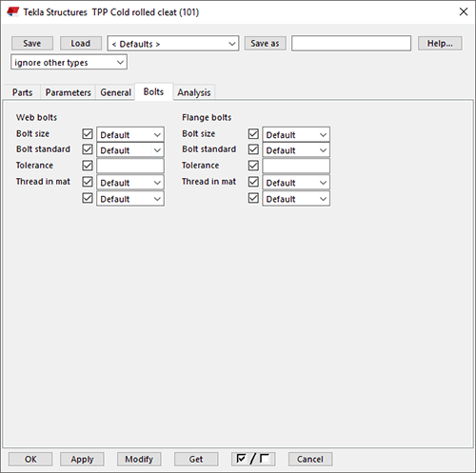Toggle the last Web bolts checkbox below Thread in mat

click(x=88, y=198)
